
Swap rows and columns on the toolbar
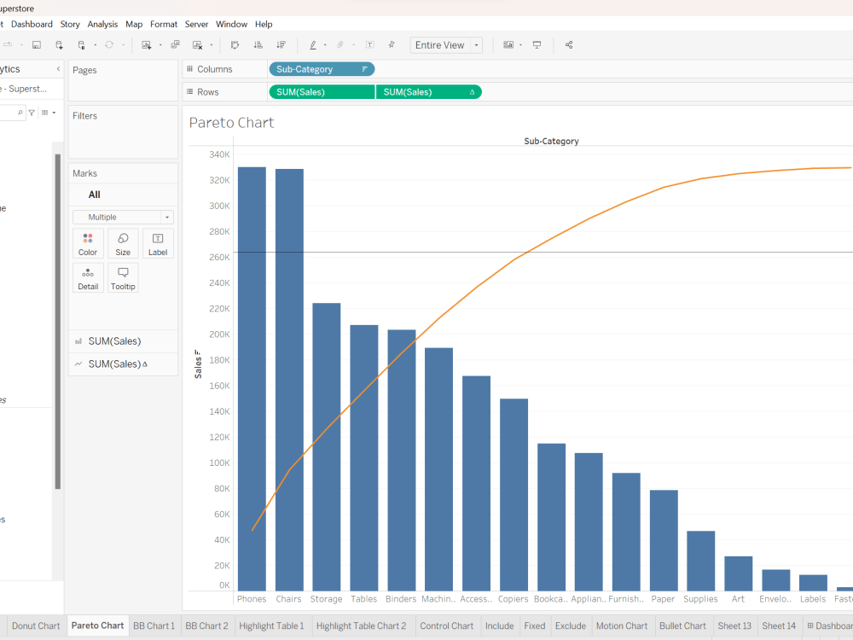click(235, 44)
